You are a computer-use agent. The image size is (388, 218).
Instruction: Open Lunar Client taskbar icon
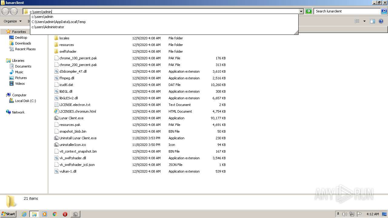75,214
